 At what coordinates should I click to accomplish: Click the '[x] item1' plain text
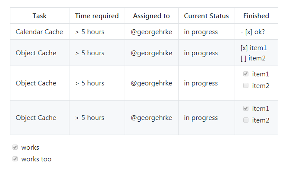coord(254,48)
